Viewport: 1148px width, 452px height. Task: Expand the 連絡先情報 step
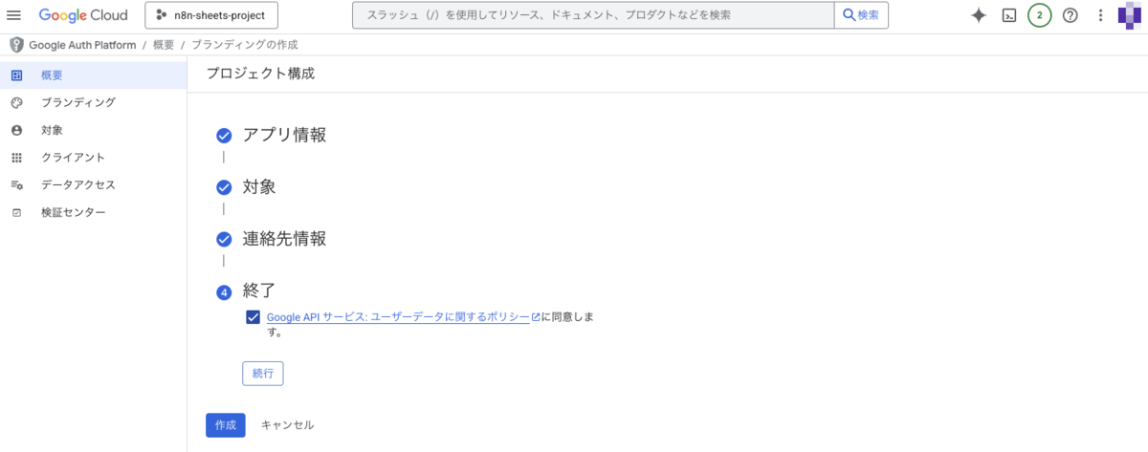coord(284,238)
